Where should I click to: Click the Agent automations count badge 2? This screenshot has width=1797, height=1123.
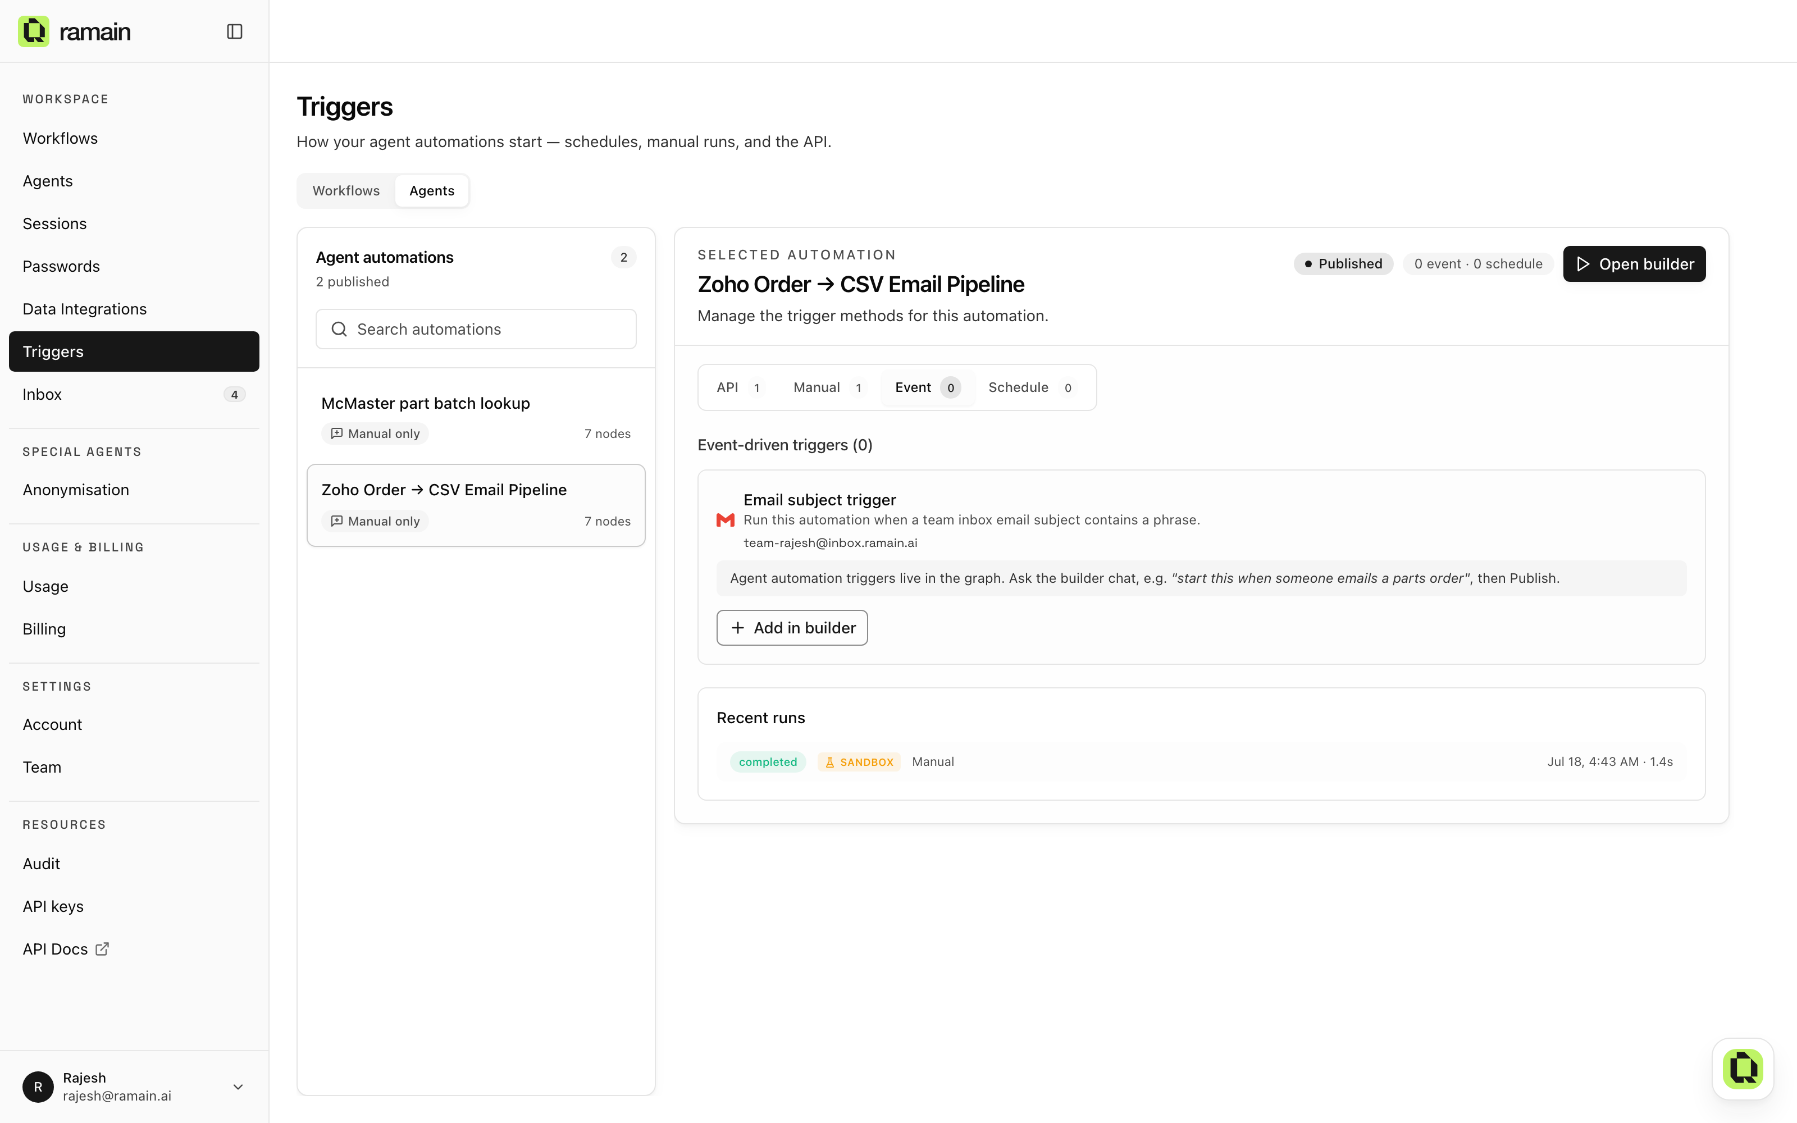(624, 257)
